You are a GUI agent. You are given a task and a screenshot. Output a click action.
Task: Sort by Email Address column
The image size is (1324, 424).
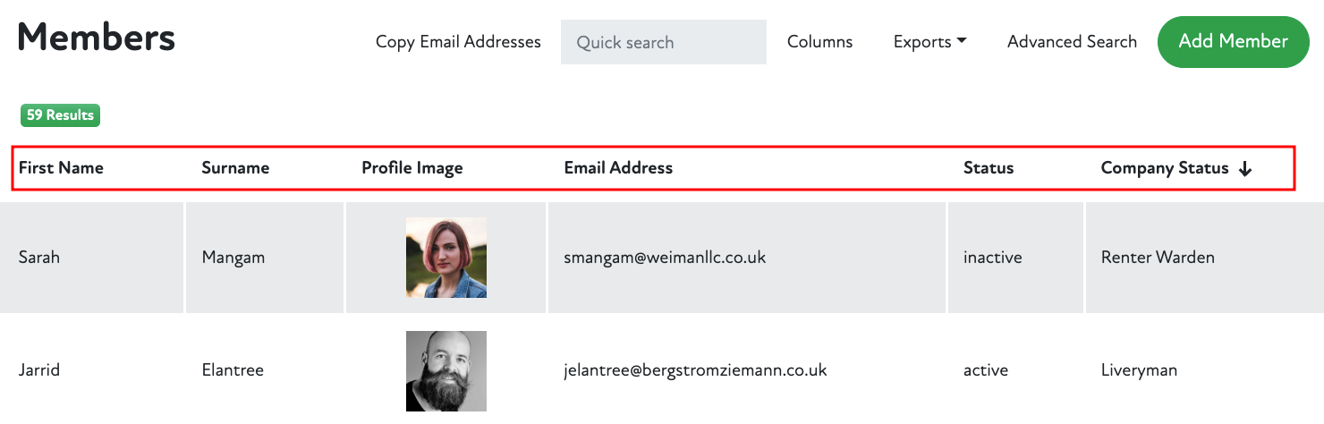pos(618,168)
